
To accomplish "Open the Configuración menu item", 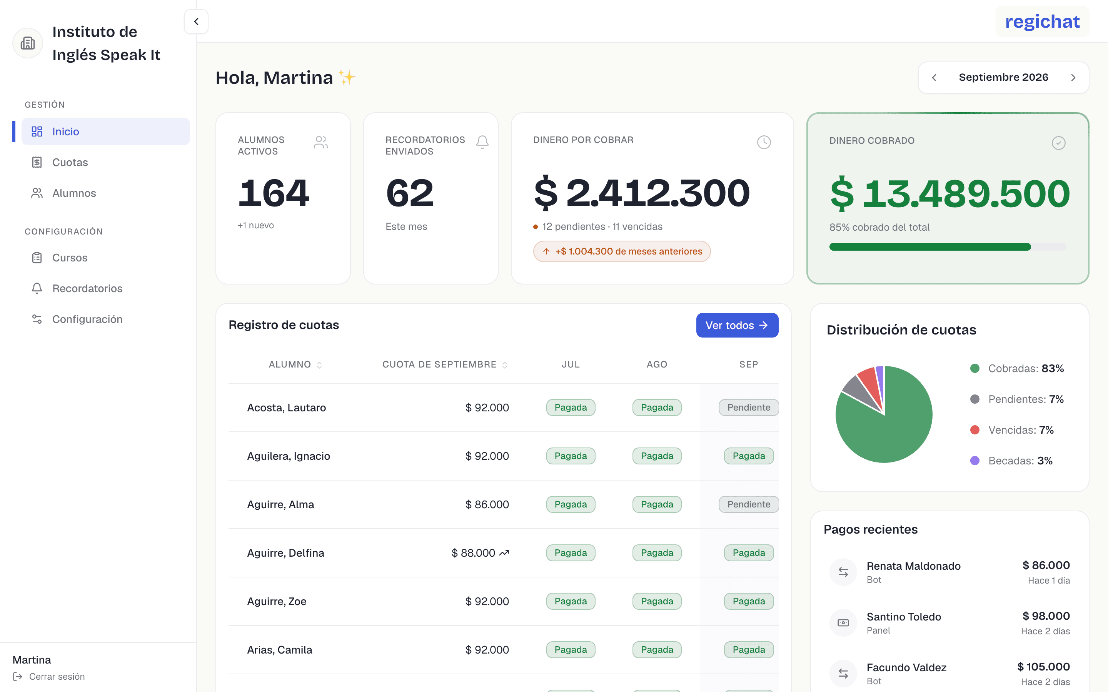I will click(x=106, y=319).
